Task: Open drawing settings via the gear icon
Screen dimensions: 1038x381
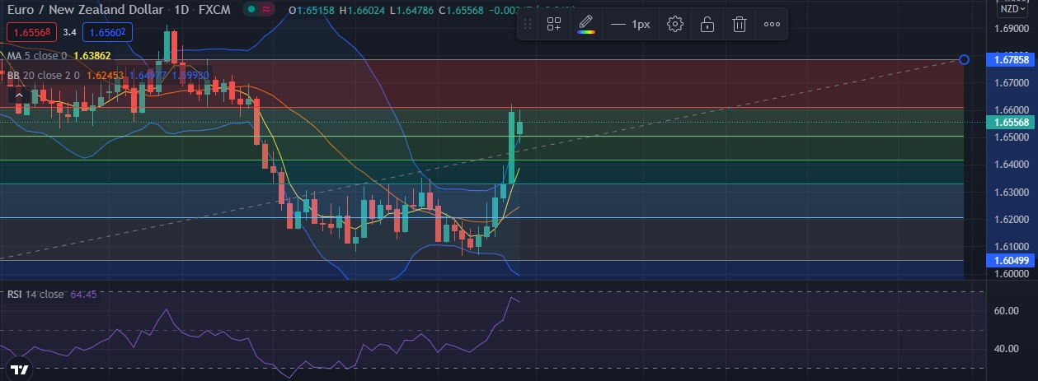Action: [x=675, y=25]
